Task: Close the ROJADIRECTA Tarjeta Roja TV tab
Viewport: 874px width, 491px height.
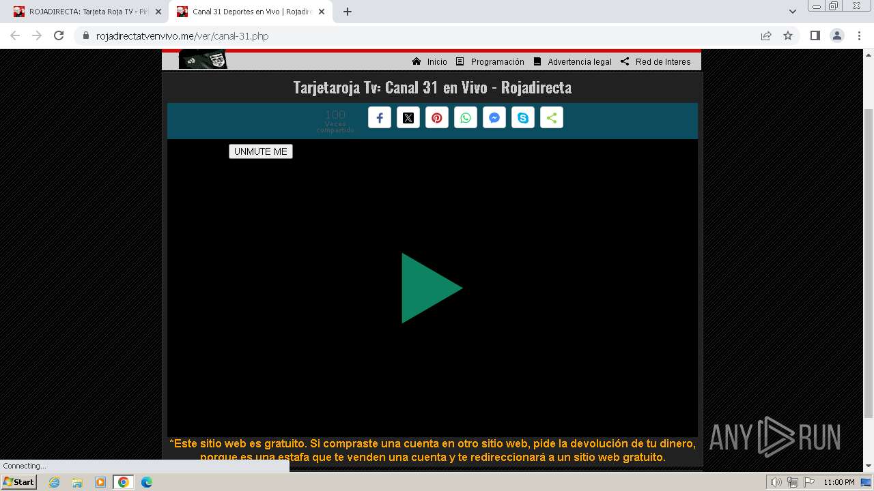Action: click(x=158, y=12)
